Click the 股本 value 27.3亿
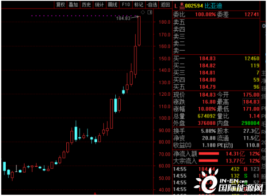The width and height of the screenshot is (267, 196). coord(251,131)
